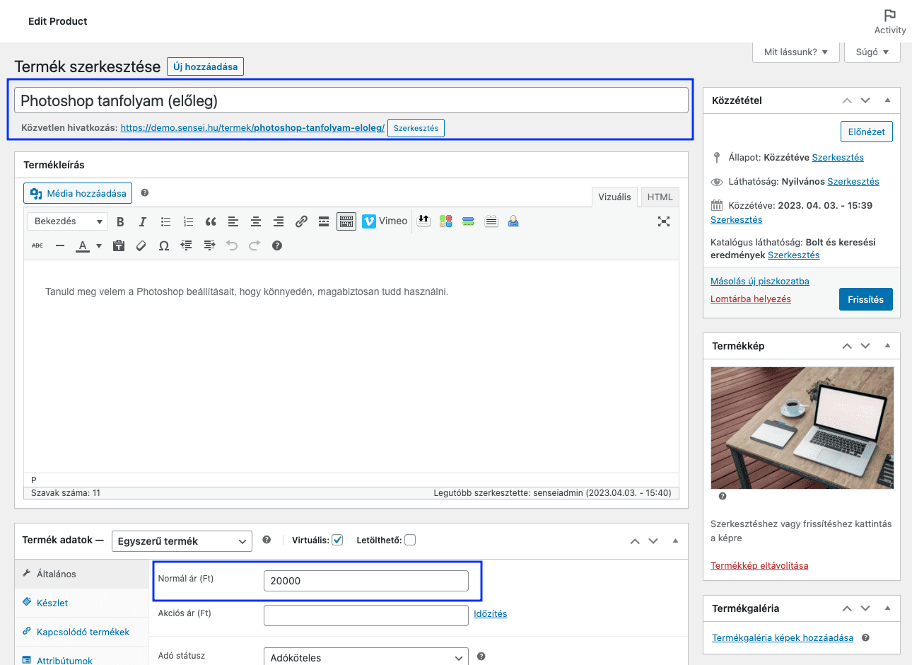Click the help icon beside Adó státusz
This screenshot has width=912, height=665.
pyautogui.click(x=481, y=657)
